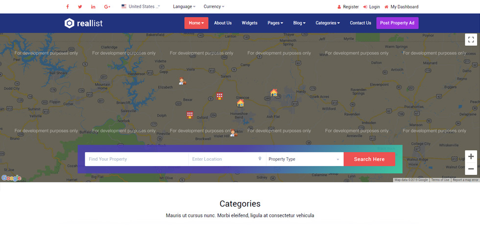Open the Login link
Viewport: 480px width, 230px height.
click(x=372, y=7)
